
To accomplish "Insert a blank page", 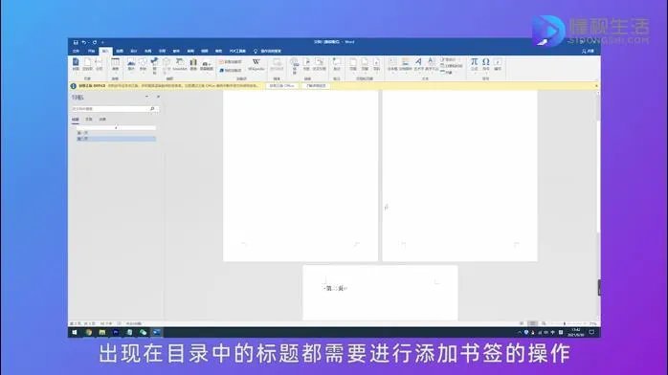I will (x=87, y=64).
